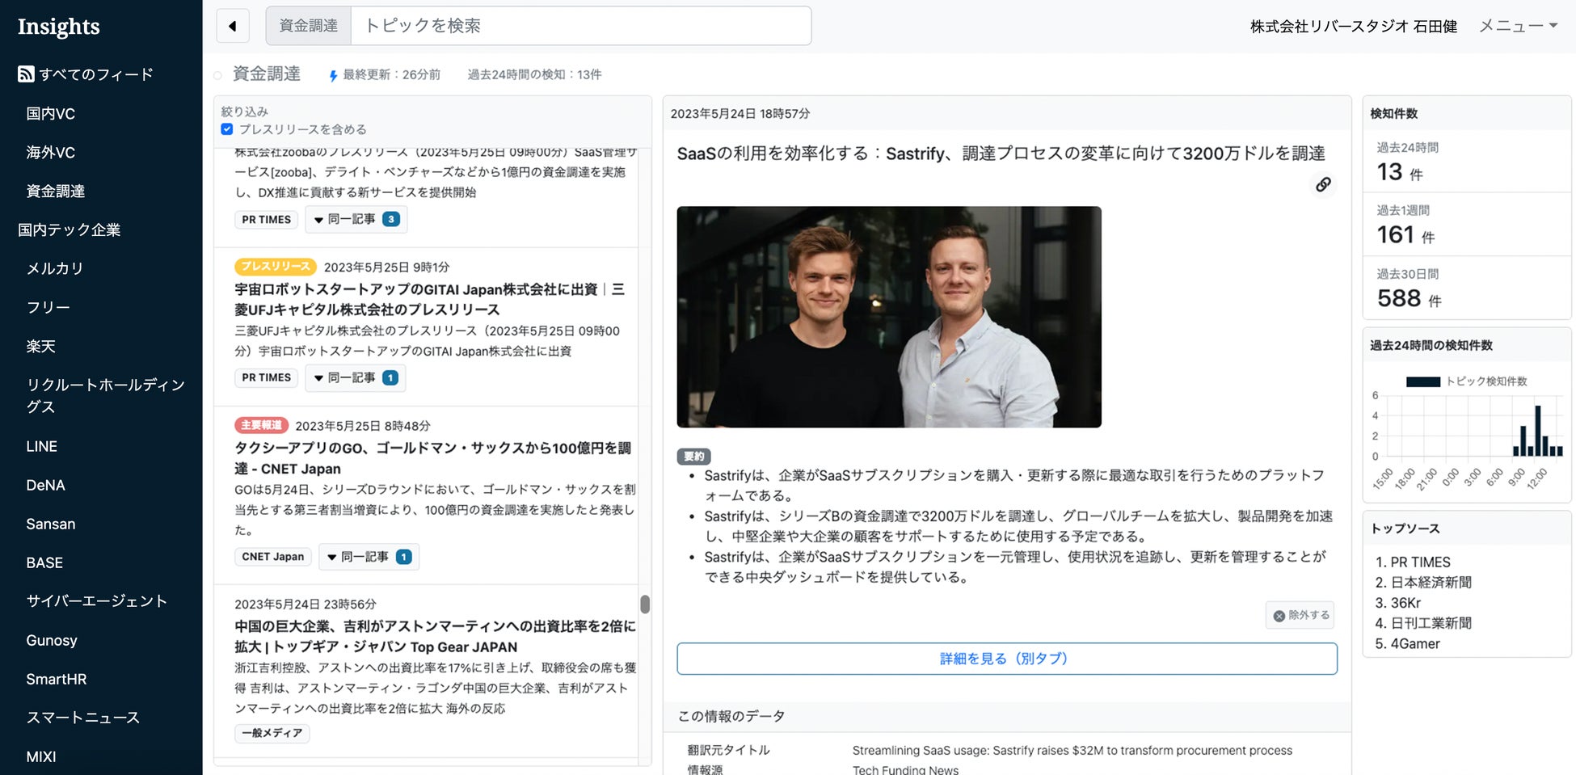Select Gunosy in the sidebar

(52, 641)
